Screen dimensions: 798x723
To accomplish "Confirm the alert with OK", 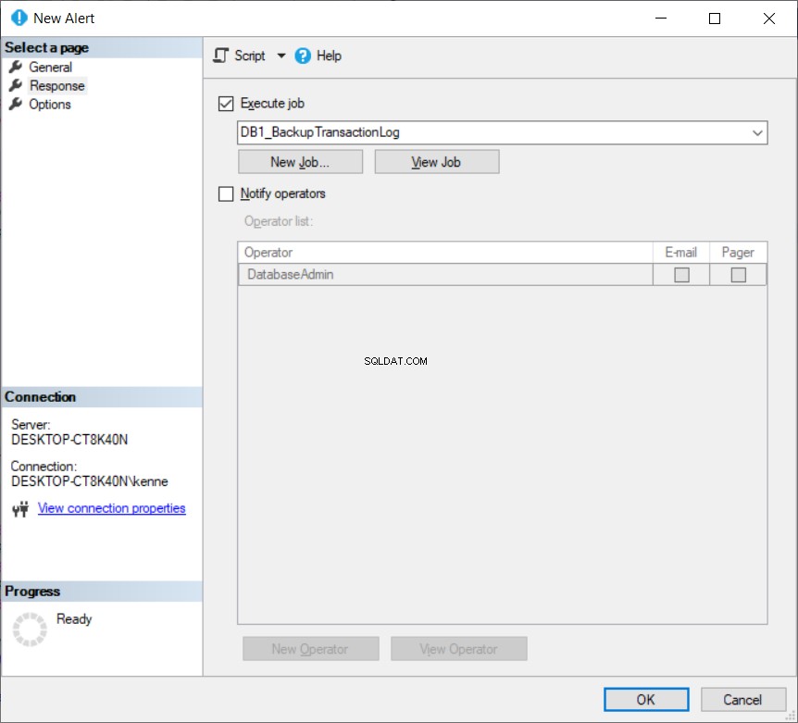I will click(x=646, y=700).
